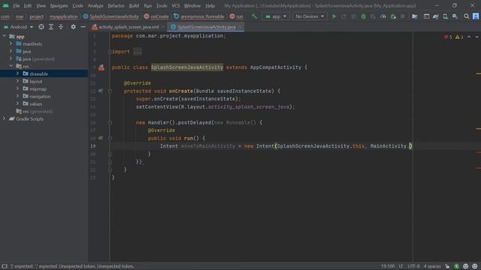Open the profiler gauge icon
Image resolution: width=481 pixels, height=270 pixels.
tap(383, 16)
